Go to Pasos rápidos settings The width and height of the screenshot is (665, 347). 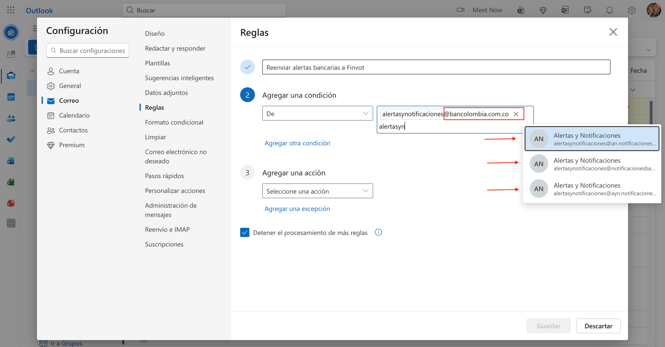coord(164,176)
